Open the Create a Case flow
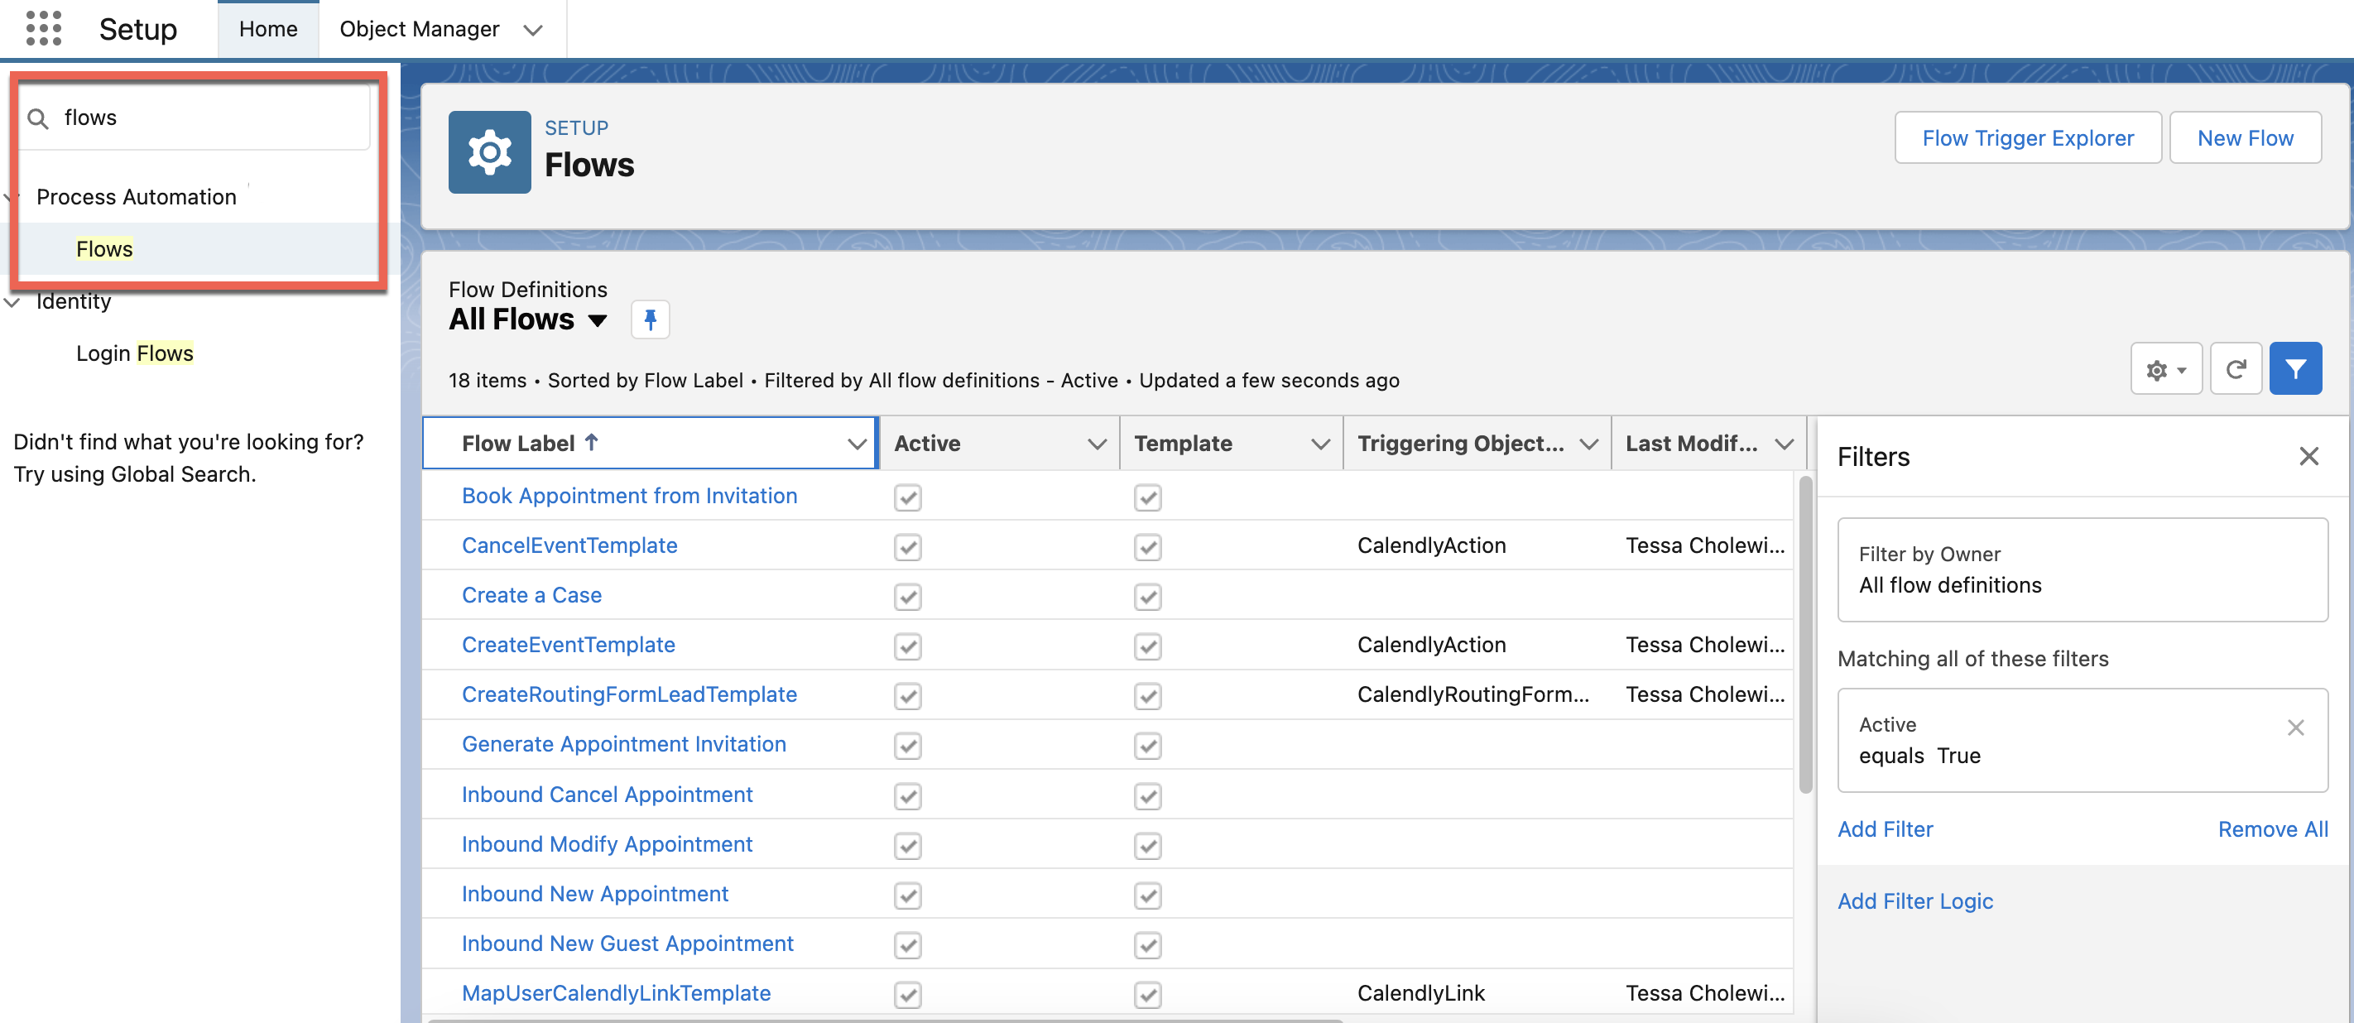Viewport: 2354px width, 1023px height. 531,594
